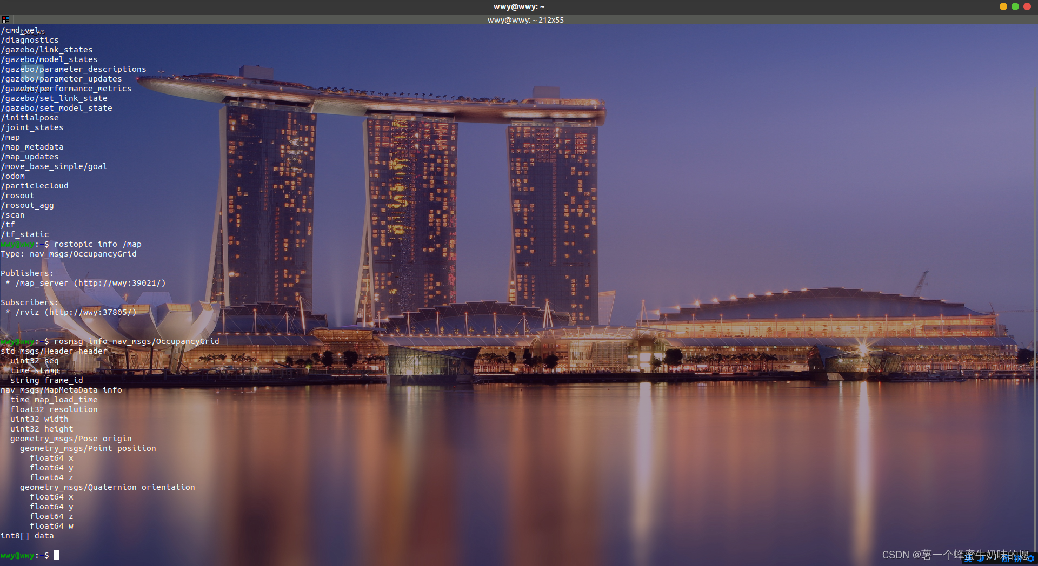Viewport: 1038px width, 566px height.
Task: Click on '/gazebo/model_states' text
Action: pyautogui.click(x=49, y=59)
